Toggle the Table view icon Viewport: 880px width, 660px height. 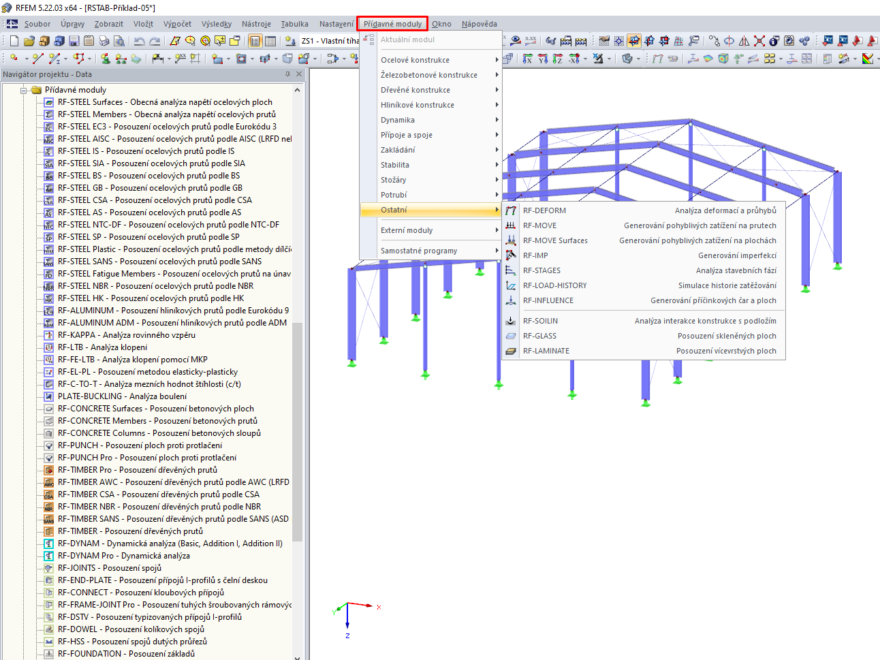tap(270, 41)
